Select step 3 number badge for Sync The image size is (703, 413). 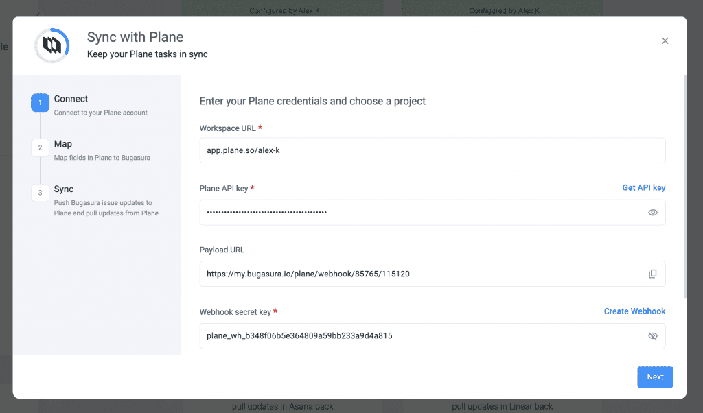[x=40, y=193]
